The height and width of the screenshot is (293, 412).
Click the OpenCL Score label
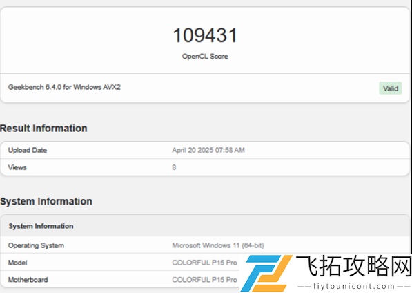coord(205,56)
